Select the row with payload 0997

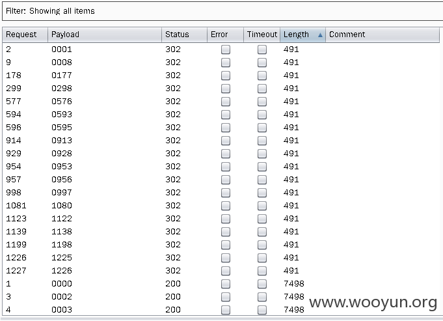(221, 193)
